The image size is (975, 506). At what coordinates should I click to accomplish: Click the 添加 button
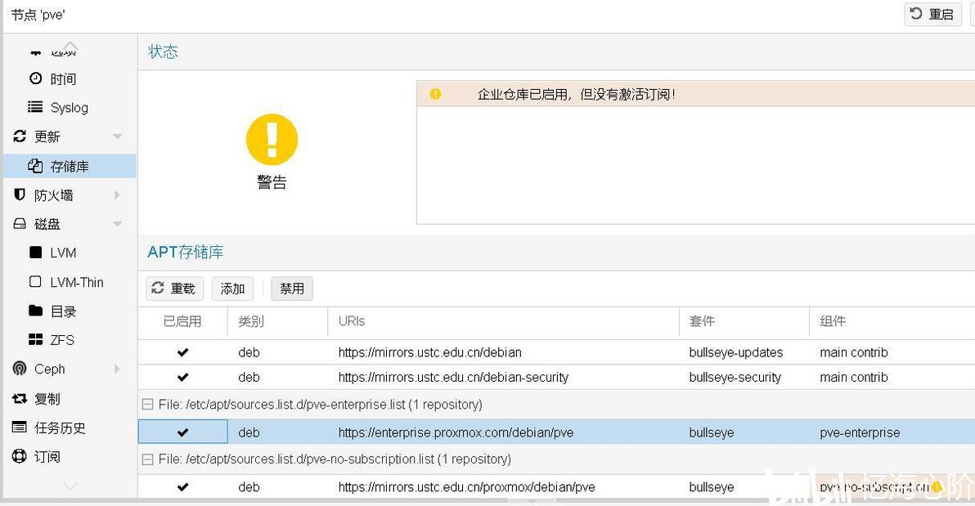(232, 289)
